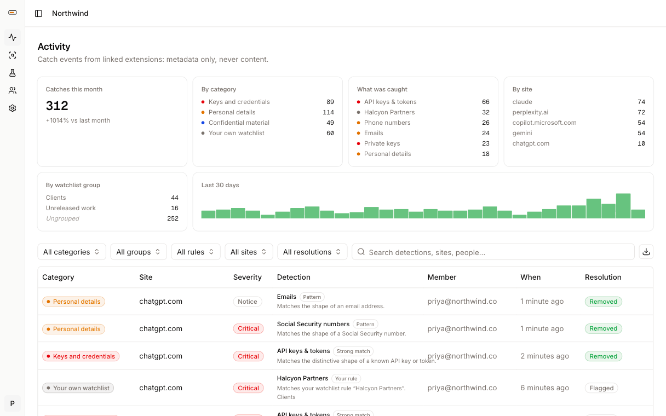Select the Social Security numbers detection row
666x416 pixels.
click(346, 328)
